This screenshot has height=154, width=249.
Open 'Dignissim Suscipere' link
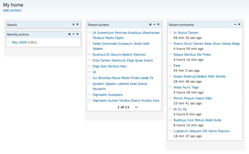click(108, 95)
